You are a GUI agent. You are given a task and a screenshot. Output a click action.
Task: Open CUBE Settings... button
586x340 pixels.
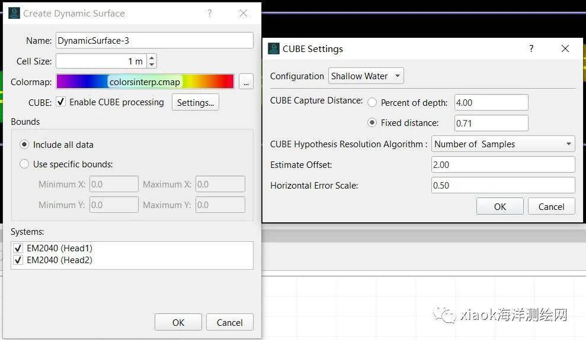tap(195, 102)
